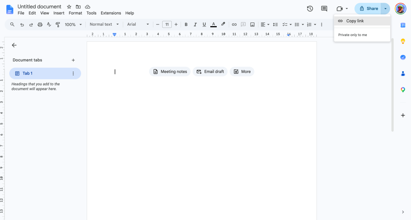Open line and paragraph spacing

click(x=275, y=24)
